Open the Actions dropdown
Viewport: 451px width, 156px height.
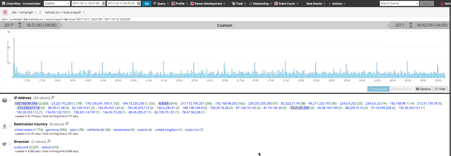pos(337,4)
